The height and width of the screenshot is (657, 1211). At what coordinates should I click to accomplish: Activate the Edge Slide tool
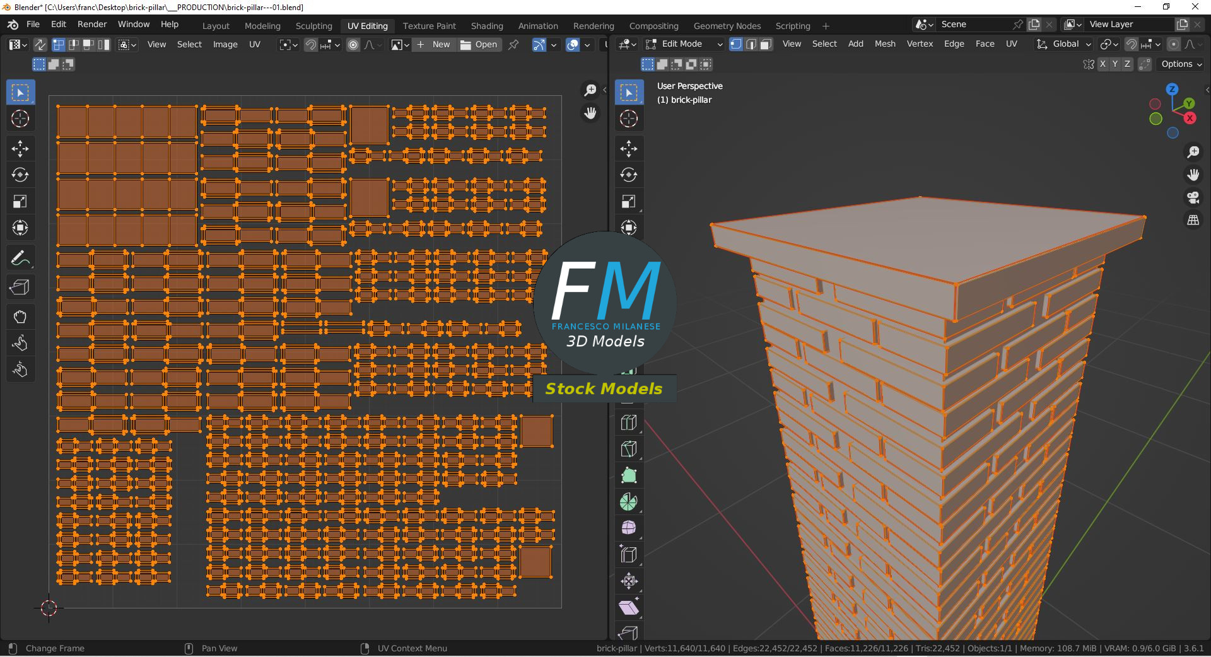[x=629, y=554]
